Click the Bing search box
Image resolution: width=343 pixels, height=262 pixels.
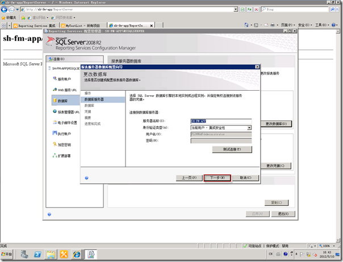(295, 9)
